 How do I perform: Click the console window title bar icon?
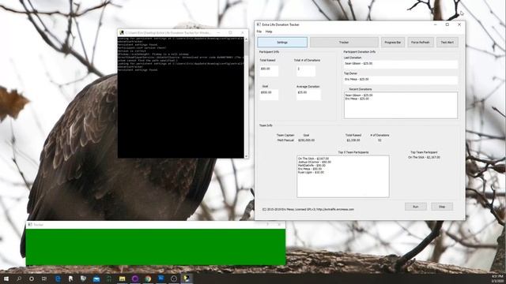click(121, 33)
